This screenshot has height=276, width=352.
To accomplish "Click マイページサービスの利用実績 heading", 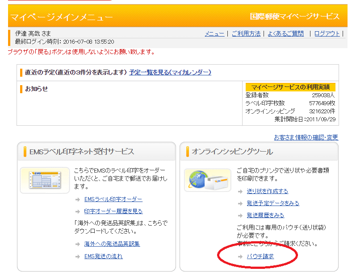I will (x=290, y=87).
